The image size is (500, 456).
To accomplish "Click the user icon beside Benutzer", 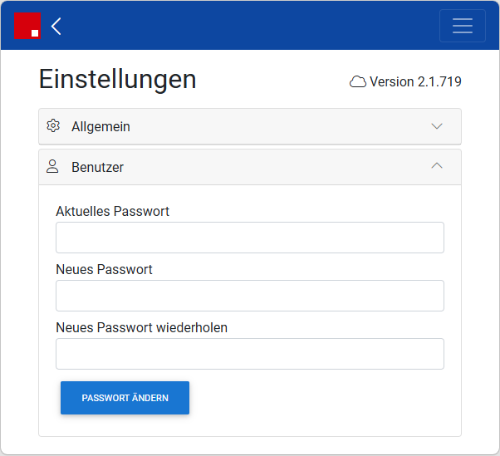I will pyautogui.click(x=52, y=166).
